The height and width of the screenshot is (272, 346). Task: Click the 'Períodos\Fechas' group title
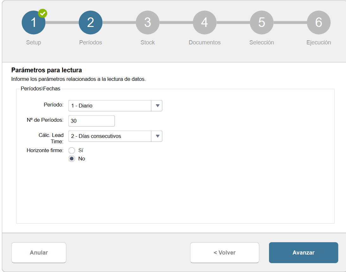tap(40, 88)
